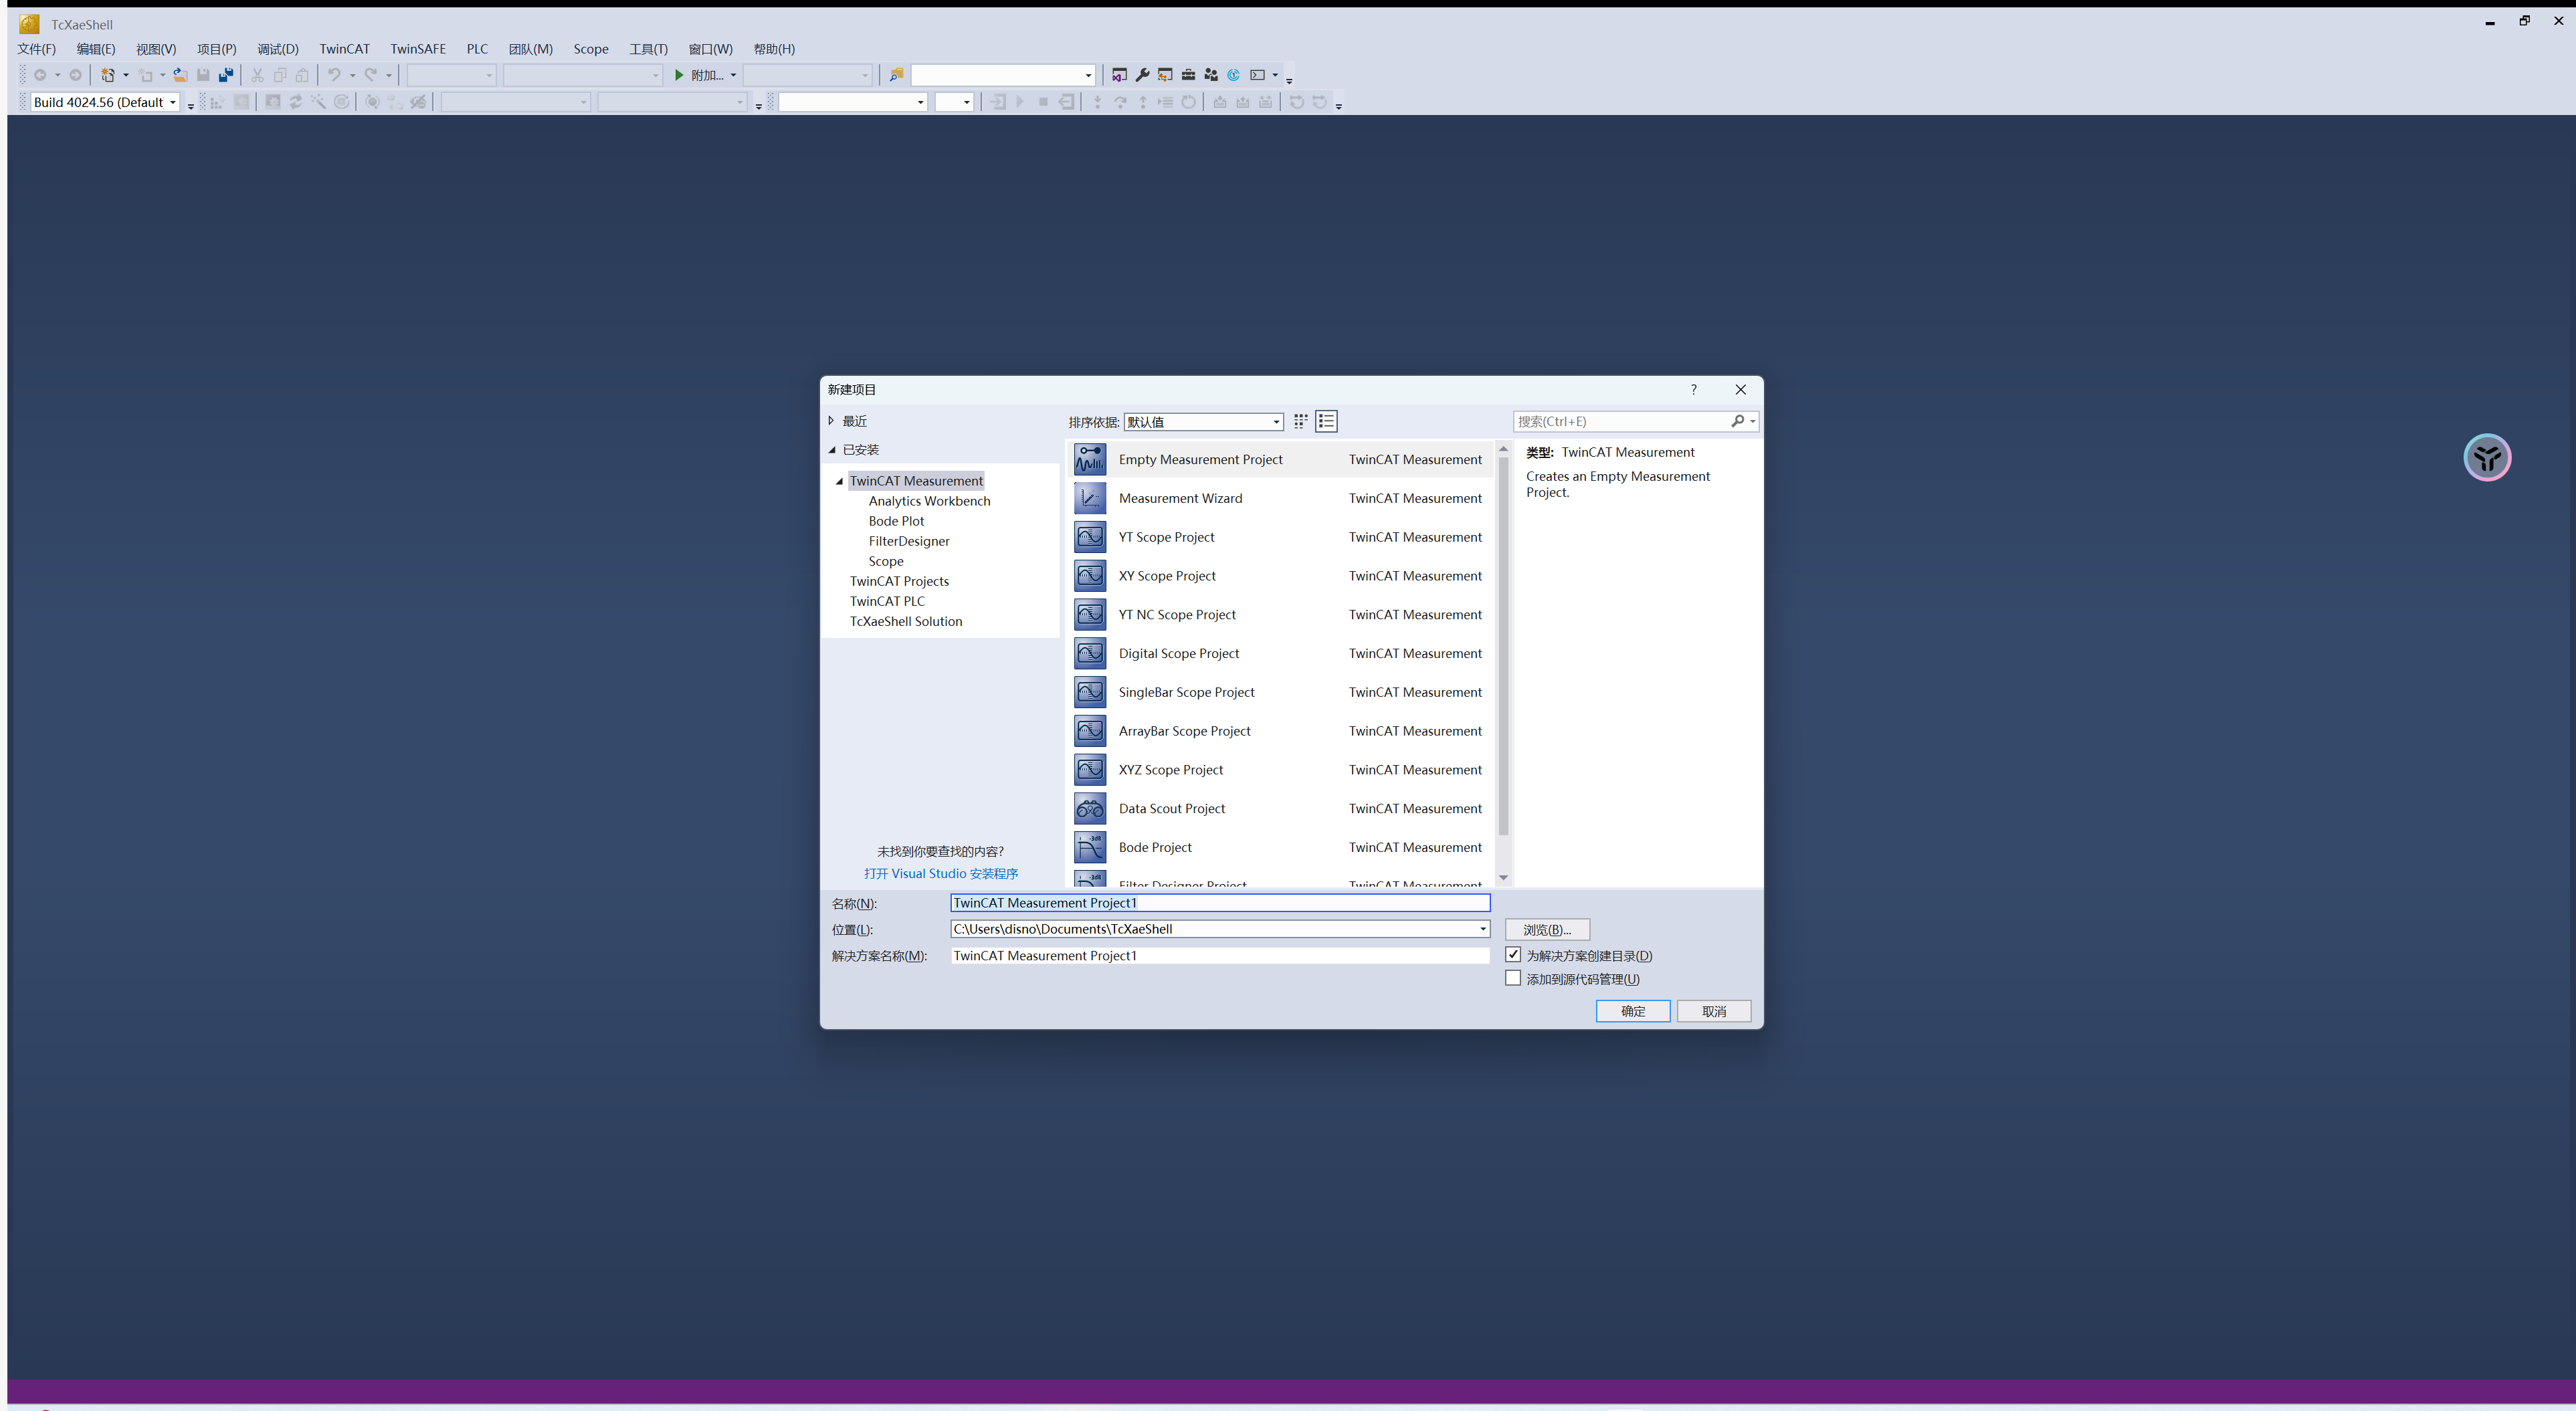Screen dimensions: 2576x1411
Task: Open the TwinSAFE menu
Action: (417, 49)
